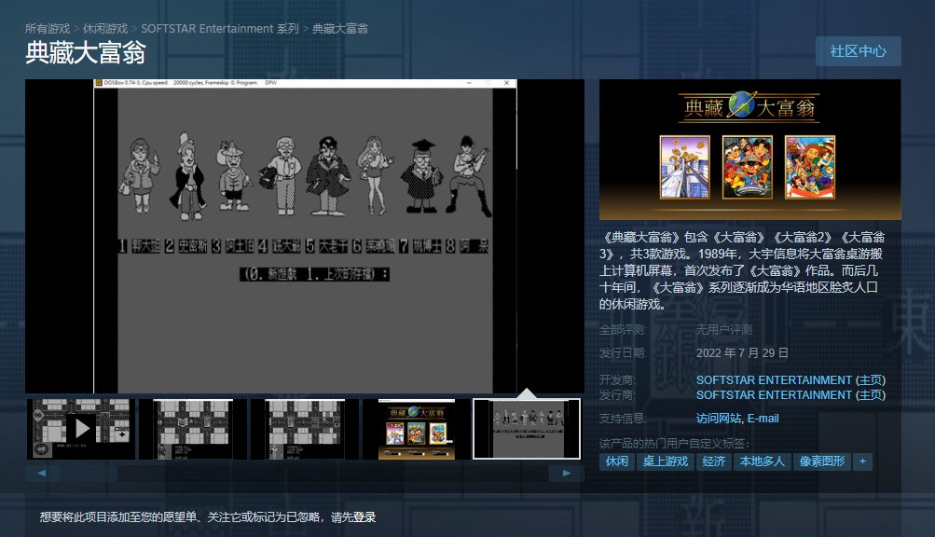The width and height of the screenshot is (935, 537).
Task: Open developer SOFTSTAR ENTERTAINMENT link
Action: click(774, 380)
